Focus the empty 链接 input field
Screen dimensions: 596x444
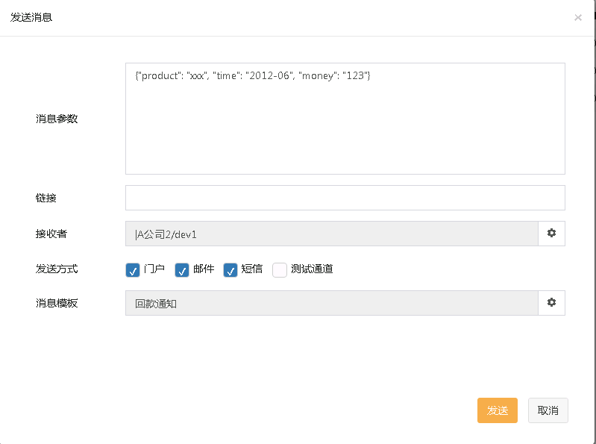pos(345,198)
